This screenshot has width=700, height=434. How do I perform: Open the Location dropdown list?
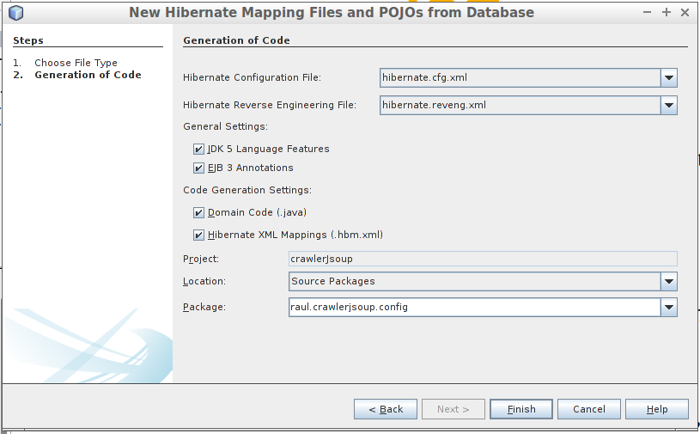(x=669, y=282)
